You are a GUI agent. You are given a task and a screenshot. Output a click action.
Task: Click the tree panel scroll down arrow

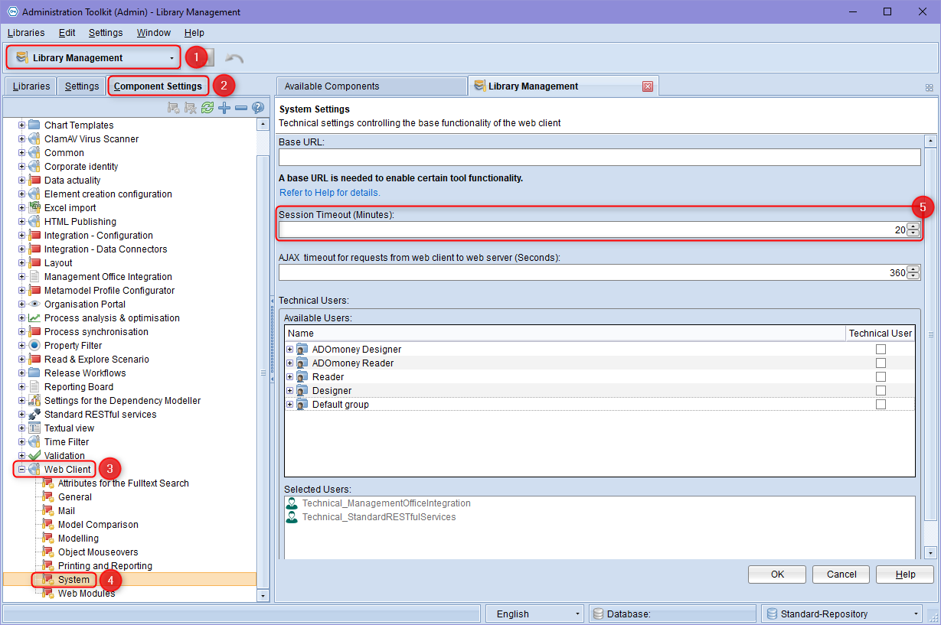pyautogui.click(x=263, y=595)
